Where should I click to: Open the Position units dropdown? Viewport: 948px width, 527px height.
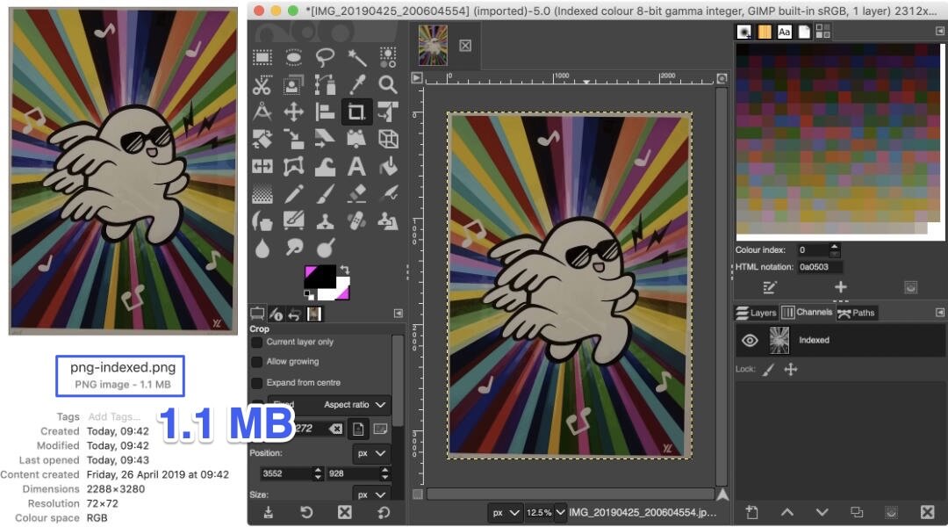click(370, 453)
